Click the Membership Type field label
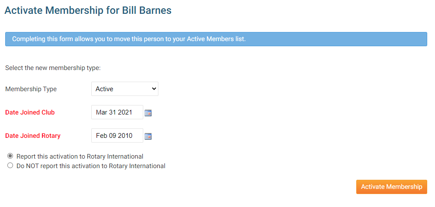 [31, 89]
